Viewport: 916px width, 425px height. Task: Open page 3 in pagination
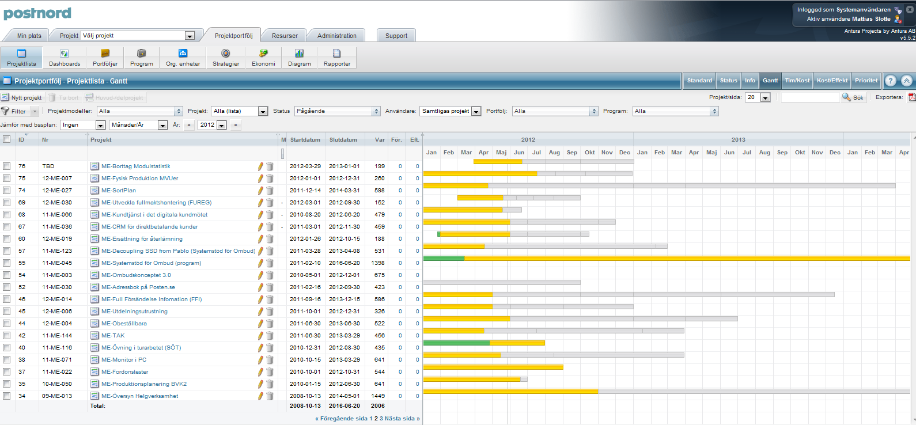pos(381,419)
